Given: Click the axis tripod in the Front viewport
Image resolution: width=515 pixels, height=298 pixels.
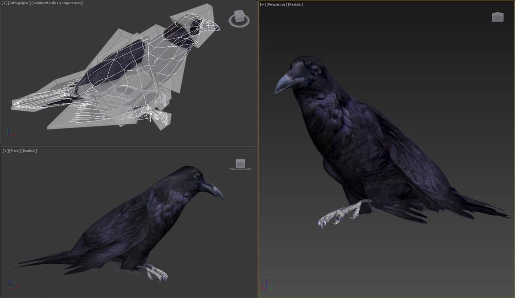Looking at the screenshot, I should 11,285.
